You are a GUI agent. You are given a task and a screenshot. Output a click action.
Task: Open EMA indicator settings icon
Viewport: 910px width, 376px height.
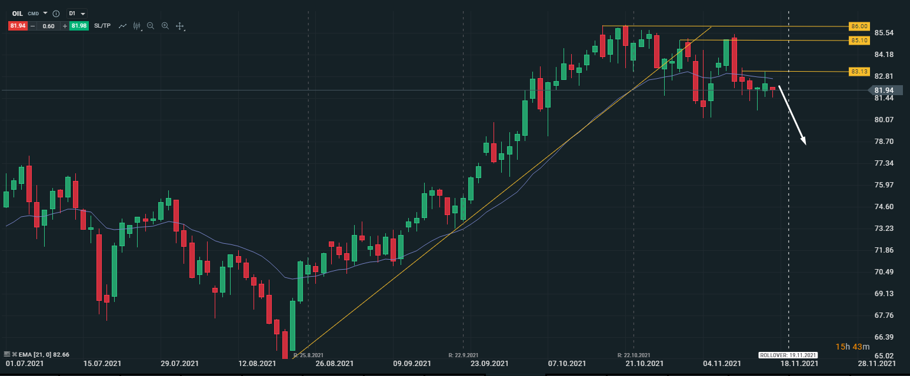tap(7, 354)
